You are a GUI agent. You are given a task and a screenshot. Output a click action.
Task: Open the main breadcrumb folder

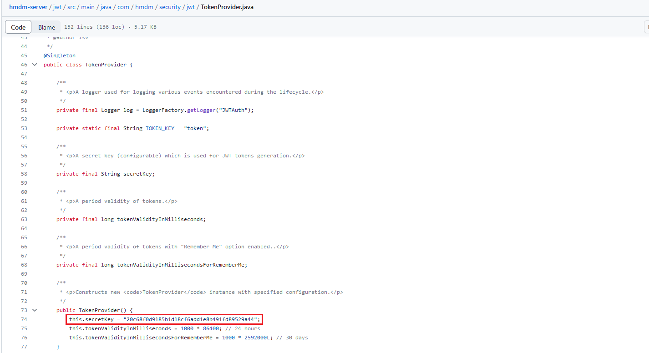pos(88,7)
